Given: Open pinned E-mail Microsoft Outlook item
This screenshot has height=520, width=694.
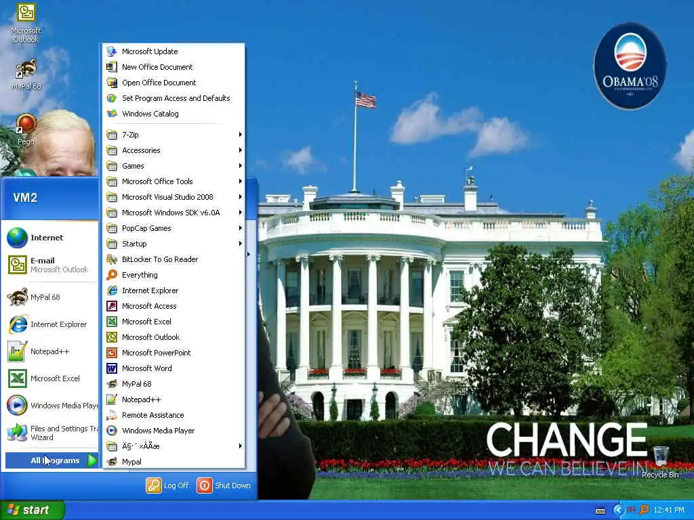Looking at the screenshot, I should 51,265.
